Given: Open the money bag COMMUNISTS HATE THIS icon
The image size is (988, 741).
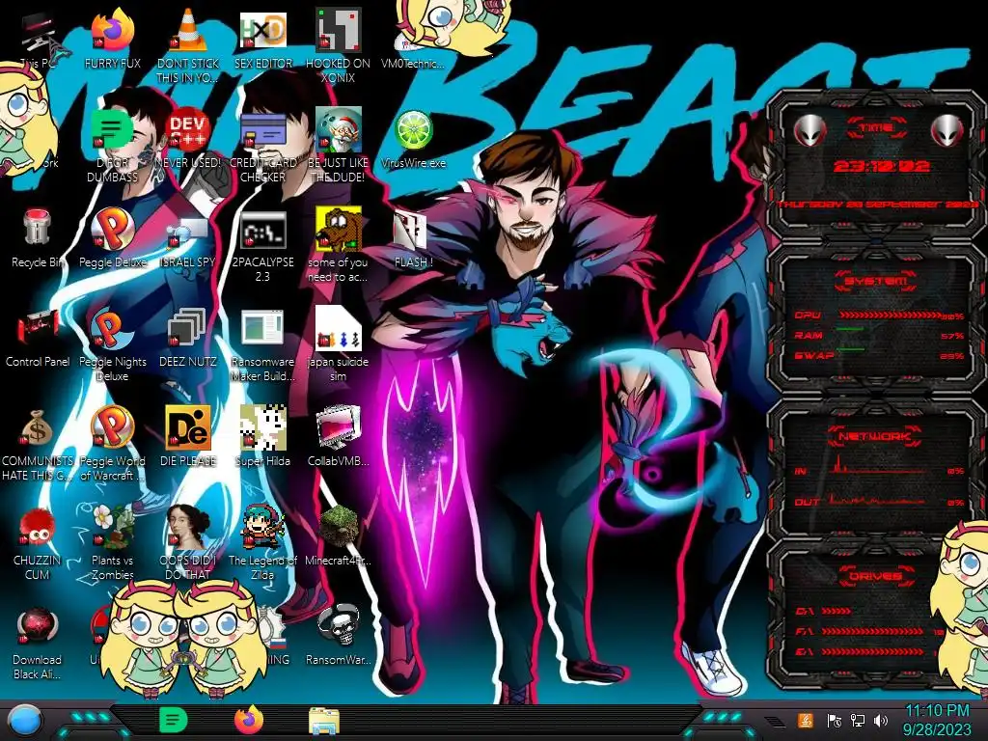Looking at the screenshot, I should (38, 428).
